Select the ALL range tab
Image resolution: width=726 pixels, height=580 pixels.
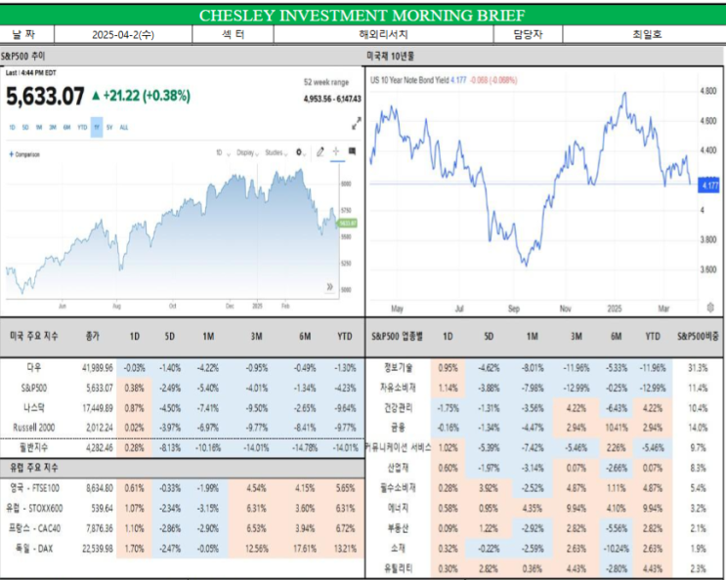[124, 127]
